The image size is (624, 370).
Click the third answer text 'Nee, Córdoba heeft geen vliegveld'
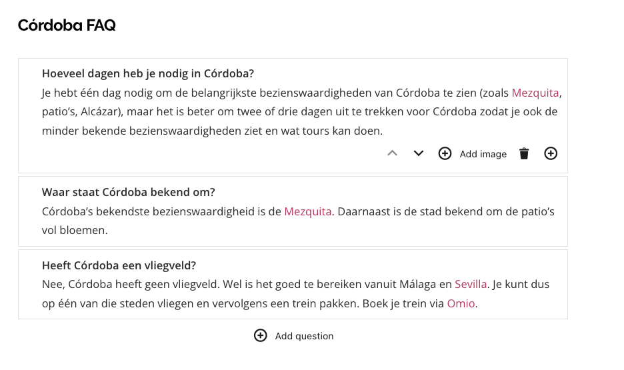[131, 284]
